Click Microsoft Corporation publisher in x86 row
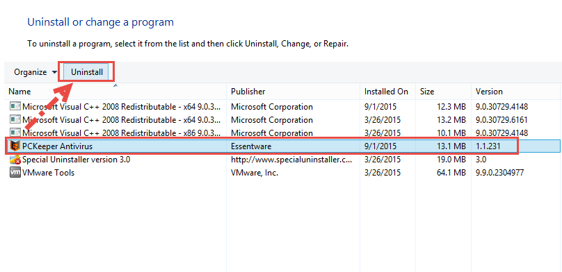Image resolution: width=562 pixels, height=272 pixels. coord(272,133)
